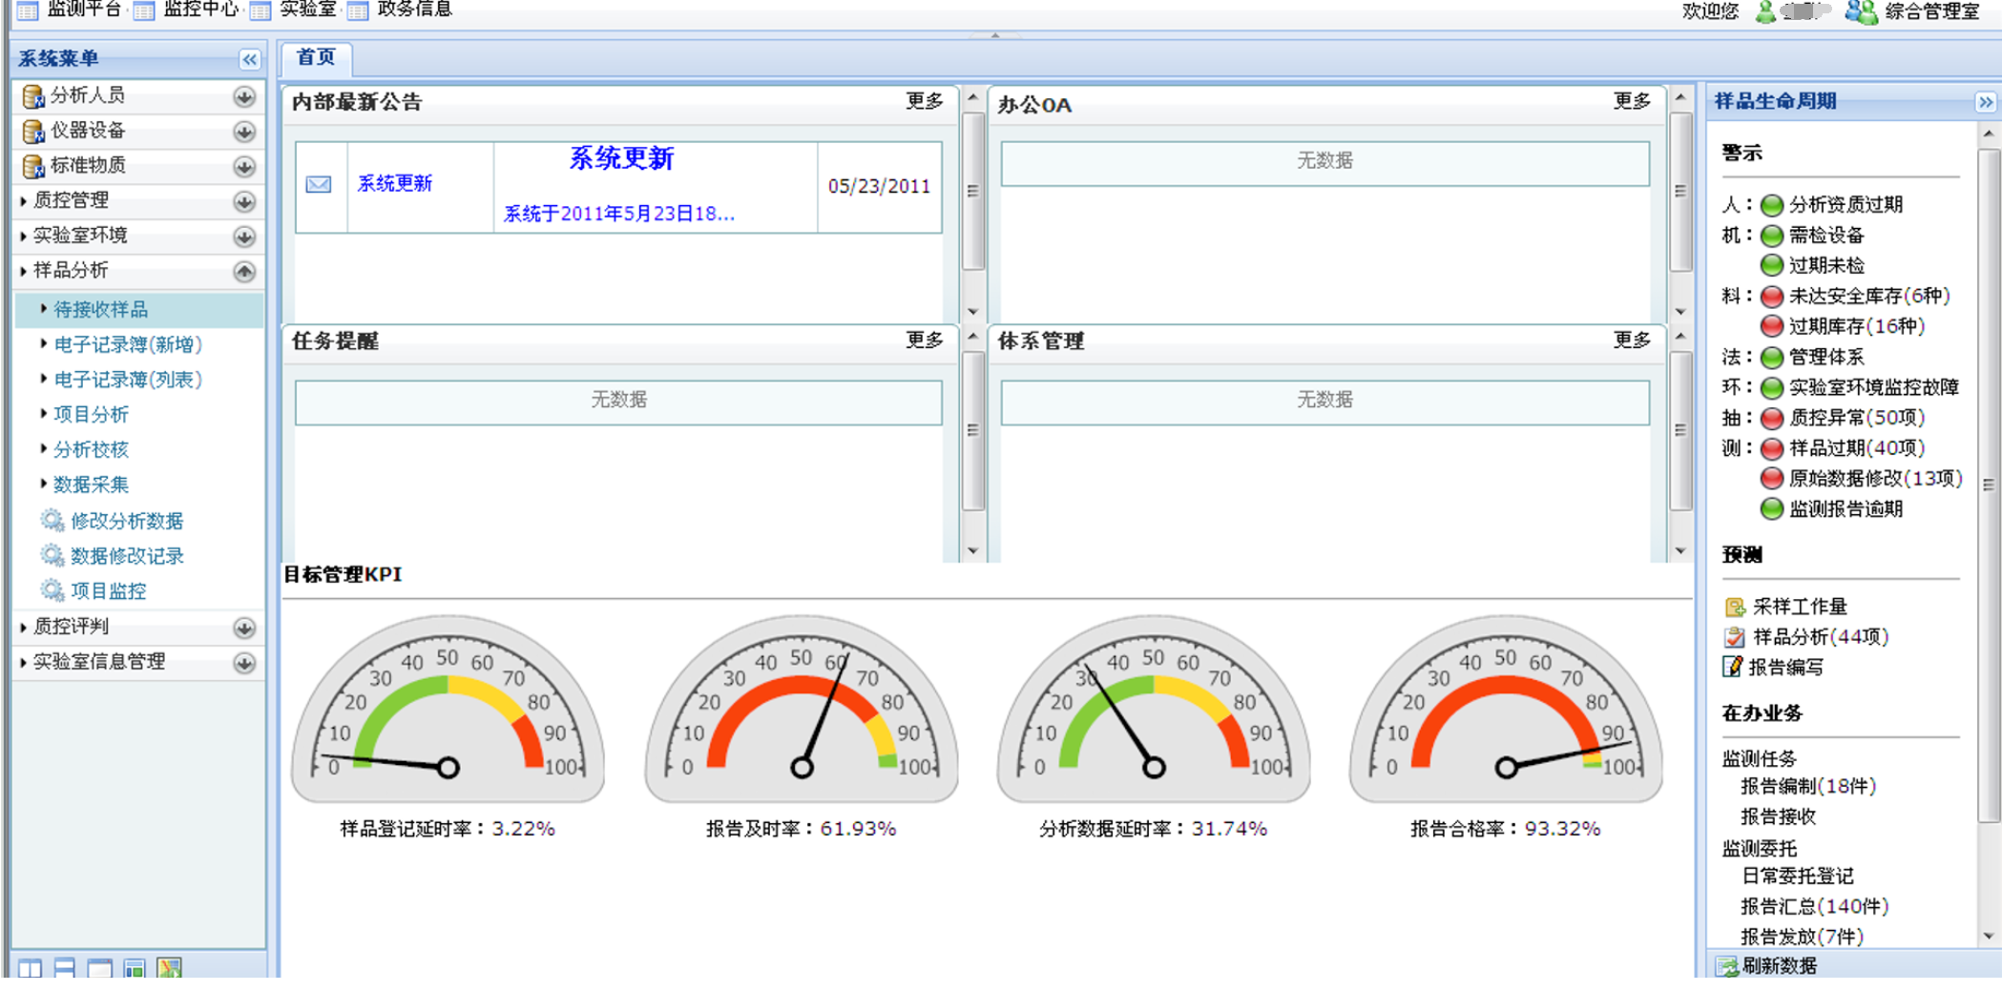
Task: Click the red indicator for 质控异常(50项)
Action: click(x=1772, y=418)
